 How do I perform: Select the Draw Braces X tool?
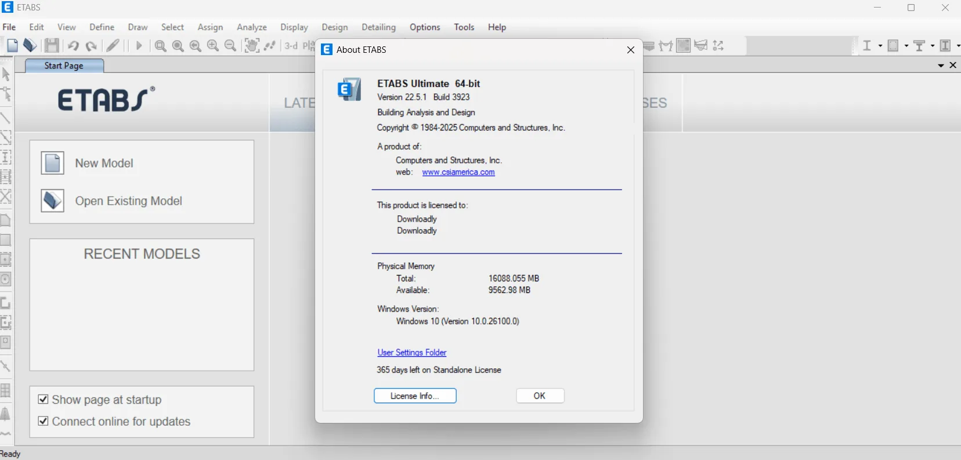coord(5,196)
